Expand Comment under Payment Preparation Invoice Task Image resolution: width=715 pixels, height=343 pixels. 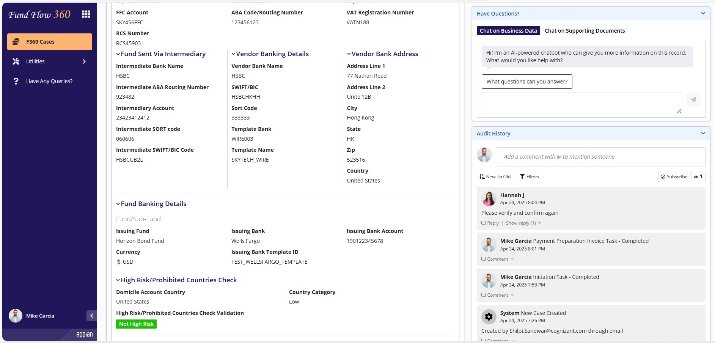pos(497,259)
